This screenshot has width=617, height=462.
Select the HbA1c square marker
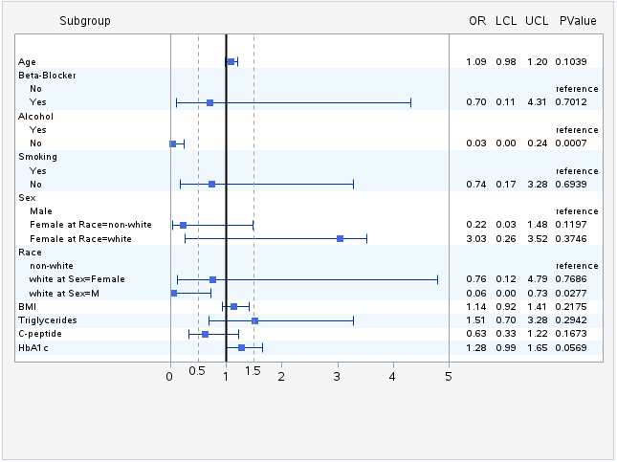(241, 348)
